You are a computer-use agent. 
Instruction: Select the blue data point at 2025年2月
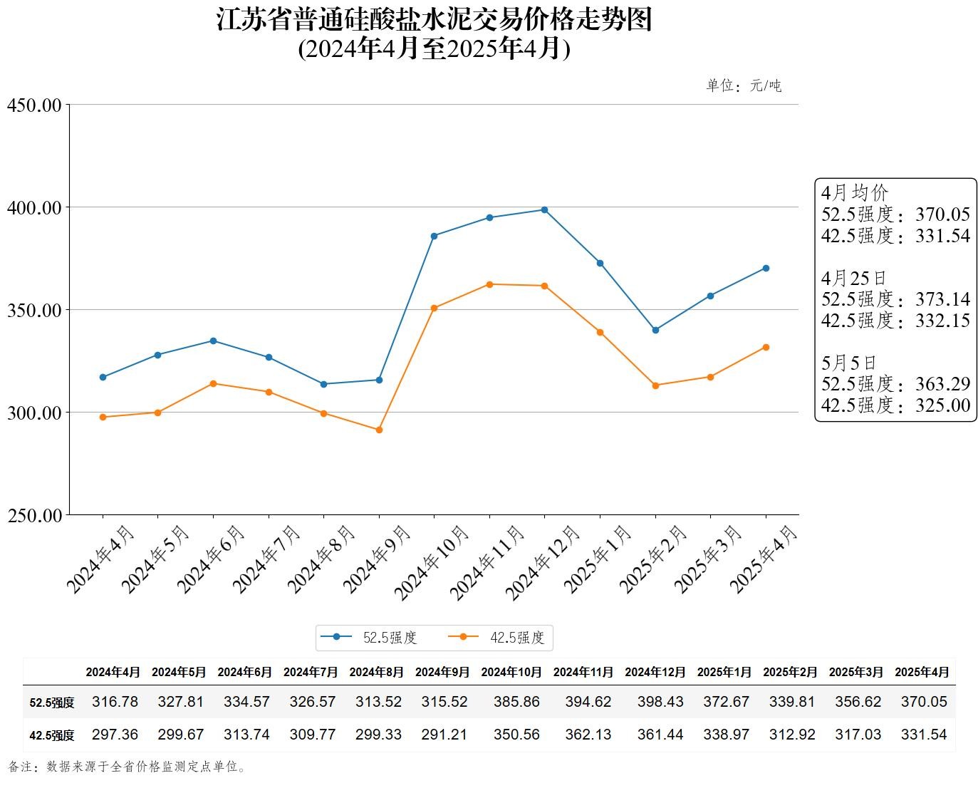pos(655,330)
